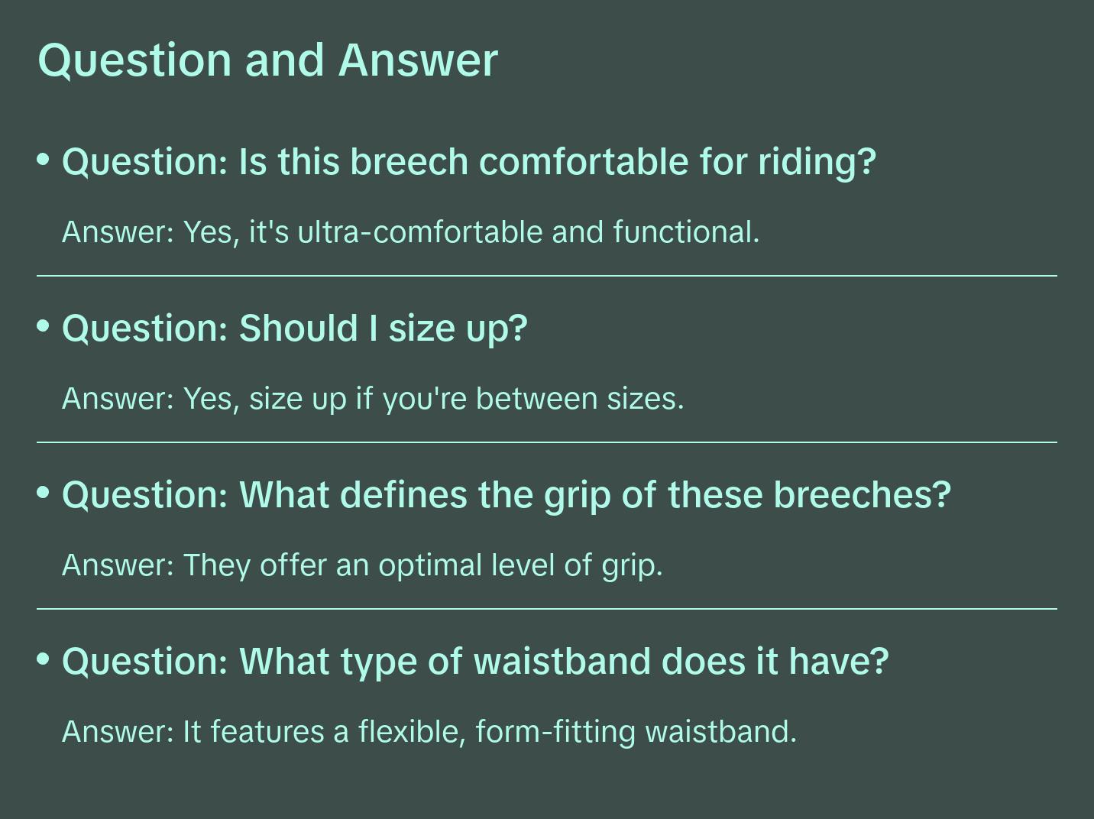Screen dimensions: 1094x819
Task: Click the bullet before the waistband question
Action: tap(44, 659)
